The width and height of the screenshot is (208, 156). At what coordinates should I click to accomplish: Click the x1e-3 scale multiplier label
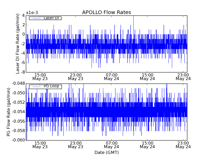tap(32, 13)
